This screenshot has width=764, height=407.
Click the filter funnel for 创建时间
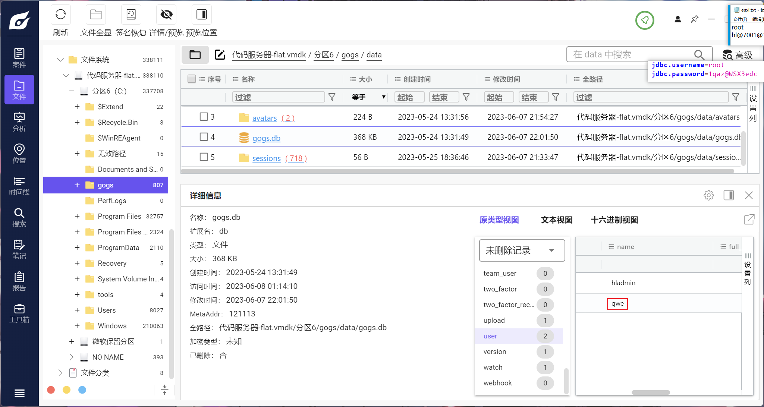click(466, 97)
